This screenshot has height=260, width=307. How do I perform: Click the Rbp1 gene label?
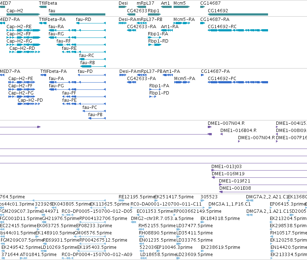pyautogui.click(x=154, y=10)
